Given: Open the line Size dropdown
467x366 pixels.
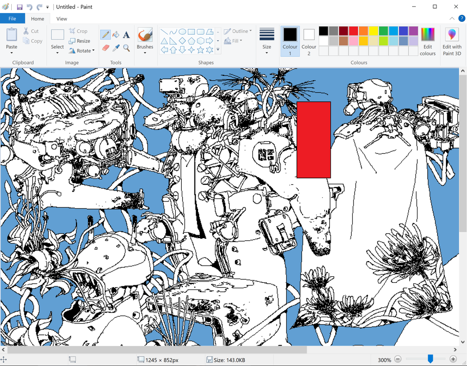Looking at the screenshot, I should (x=267, y=41).
